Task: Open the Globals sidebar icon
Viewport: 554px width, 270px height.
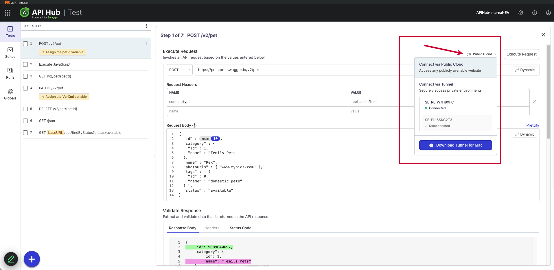Action: point(10,94)
